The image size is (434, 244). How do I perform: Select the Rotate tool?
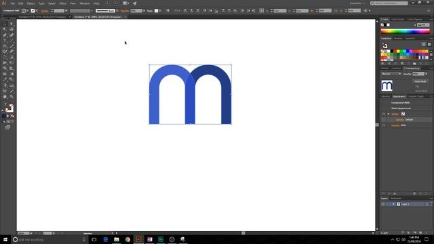coord(5,57)
